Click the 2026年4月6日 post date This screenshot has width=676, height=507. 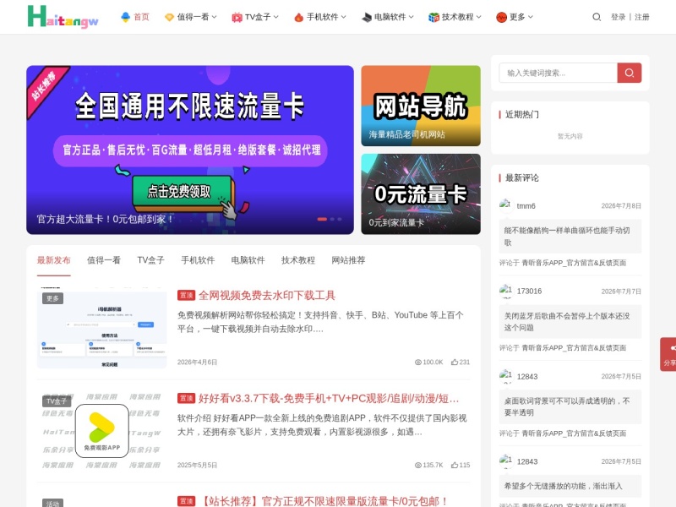(x=197, y=363)
